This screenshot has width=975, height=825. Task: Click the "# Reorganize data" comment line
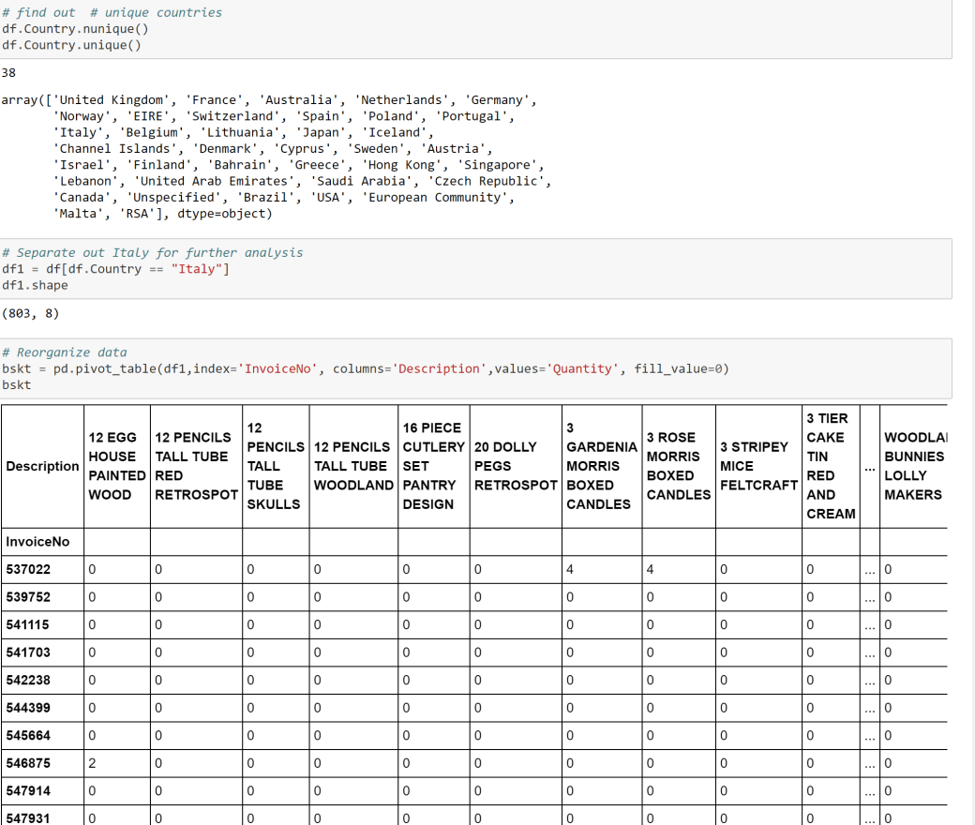click(x=64, y=352)
